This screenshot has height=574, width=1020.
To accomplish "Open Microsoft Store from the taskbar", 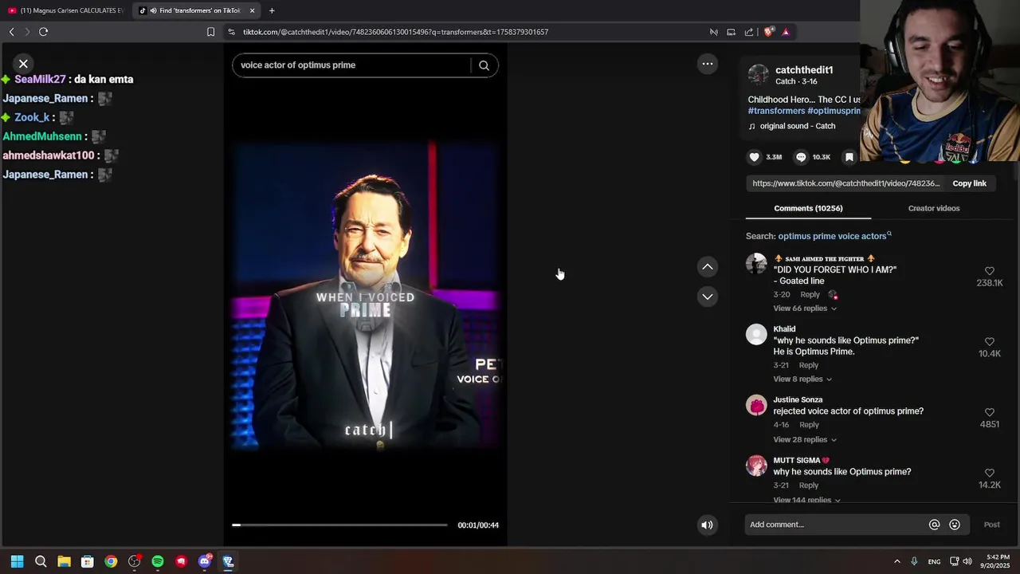I will 88,561.
